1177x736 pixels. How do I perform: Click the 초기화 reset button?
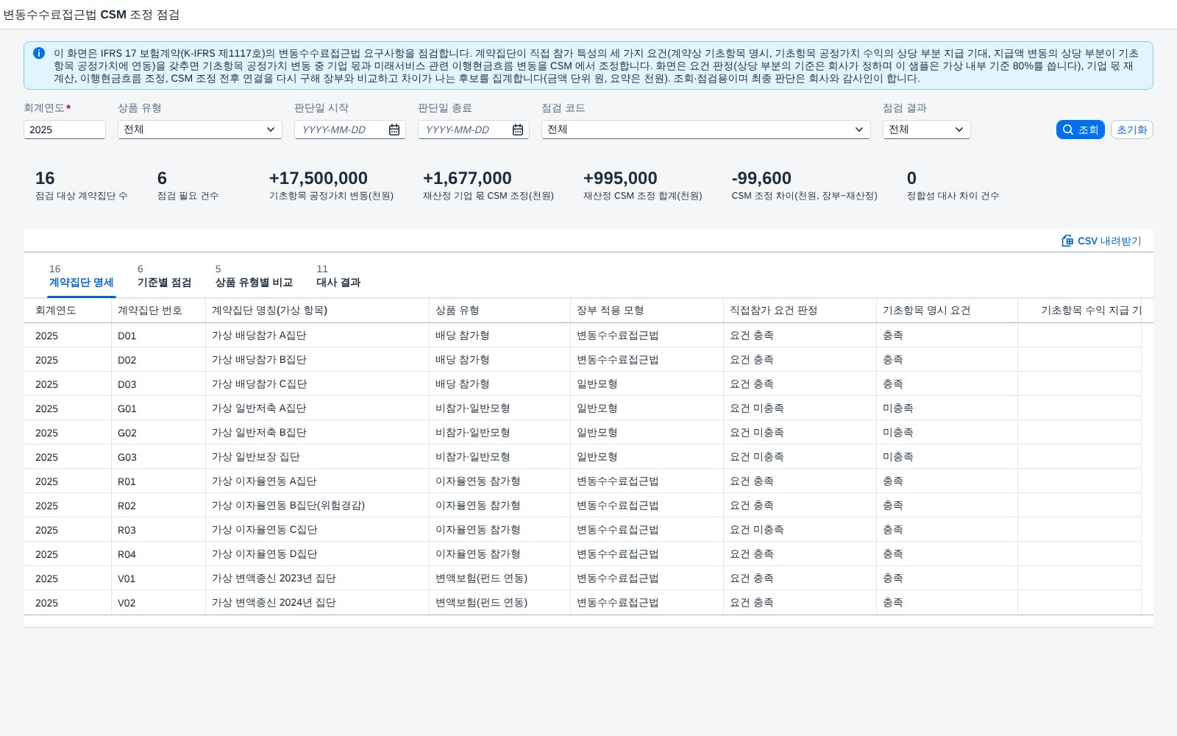(x=1131, y=130)
